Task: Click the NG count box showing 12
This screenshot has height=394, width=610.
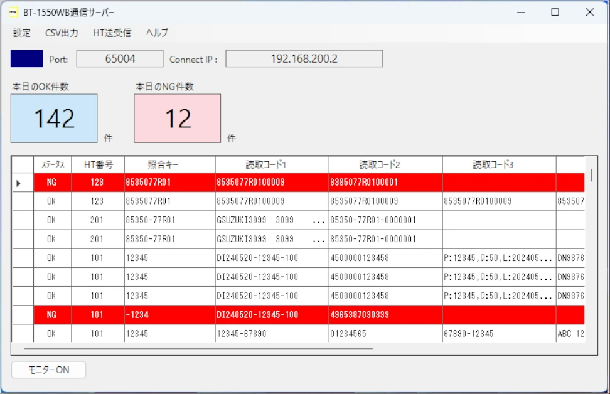Action: point(178,119)
